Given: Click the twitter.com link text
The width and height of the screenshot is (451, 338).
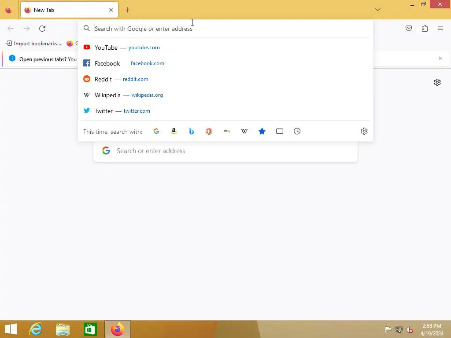Looking at the screenshot, I should [137, 111].
